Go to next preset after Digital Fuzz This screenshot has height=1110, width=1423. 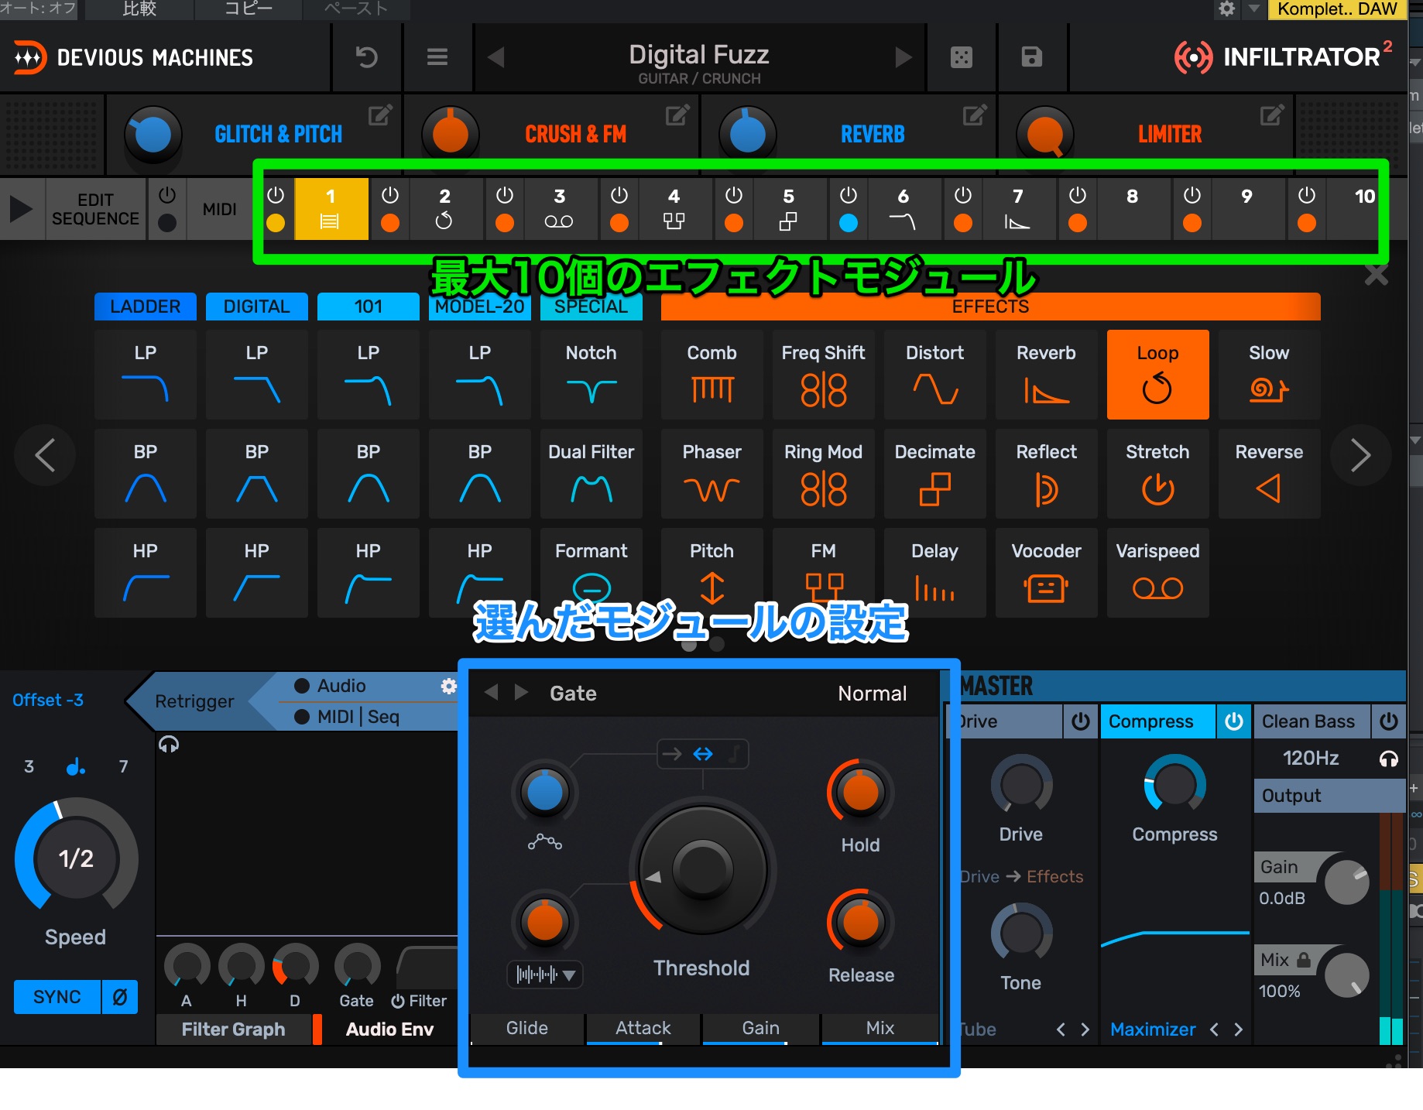[903, 57]
